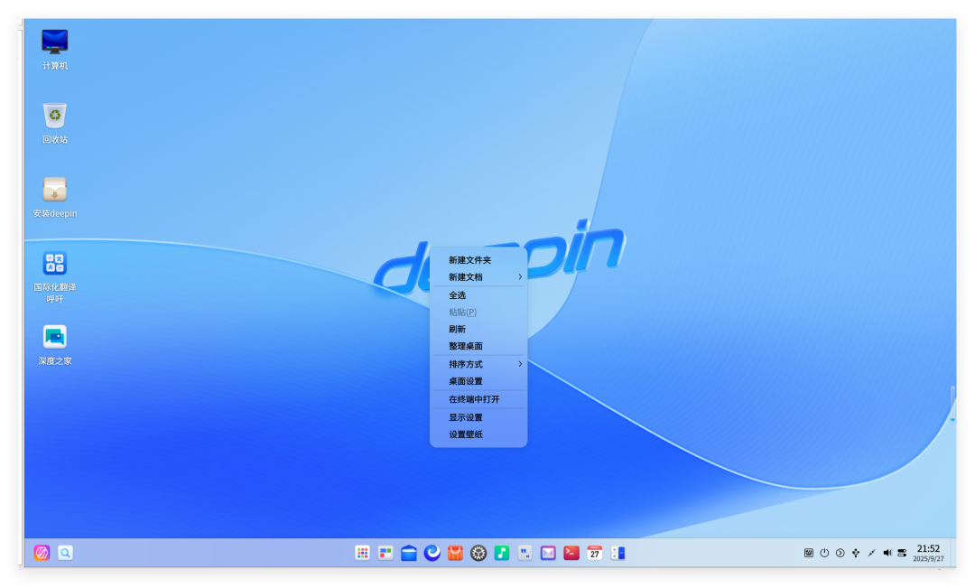Image resolution: width=975 pixels, height=588 pixels.
Task: Click the power tray icon
Action: click(x=824, y=553)
